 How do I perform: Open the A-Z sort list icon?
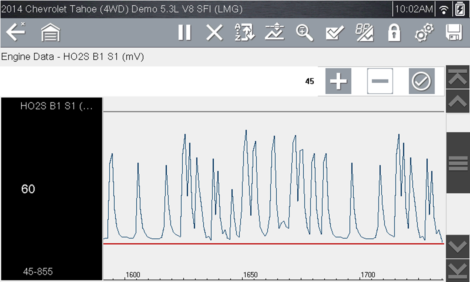(x=244, y=33)
